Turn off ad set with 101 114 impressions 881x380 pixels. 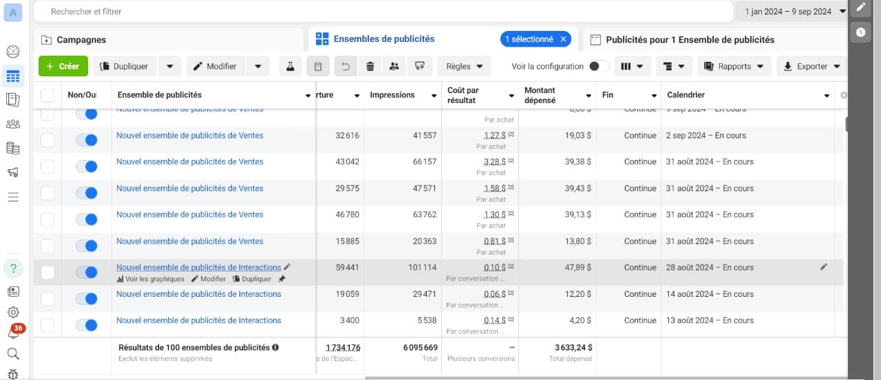click(87, 272)
